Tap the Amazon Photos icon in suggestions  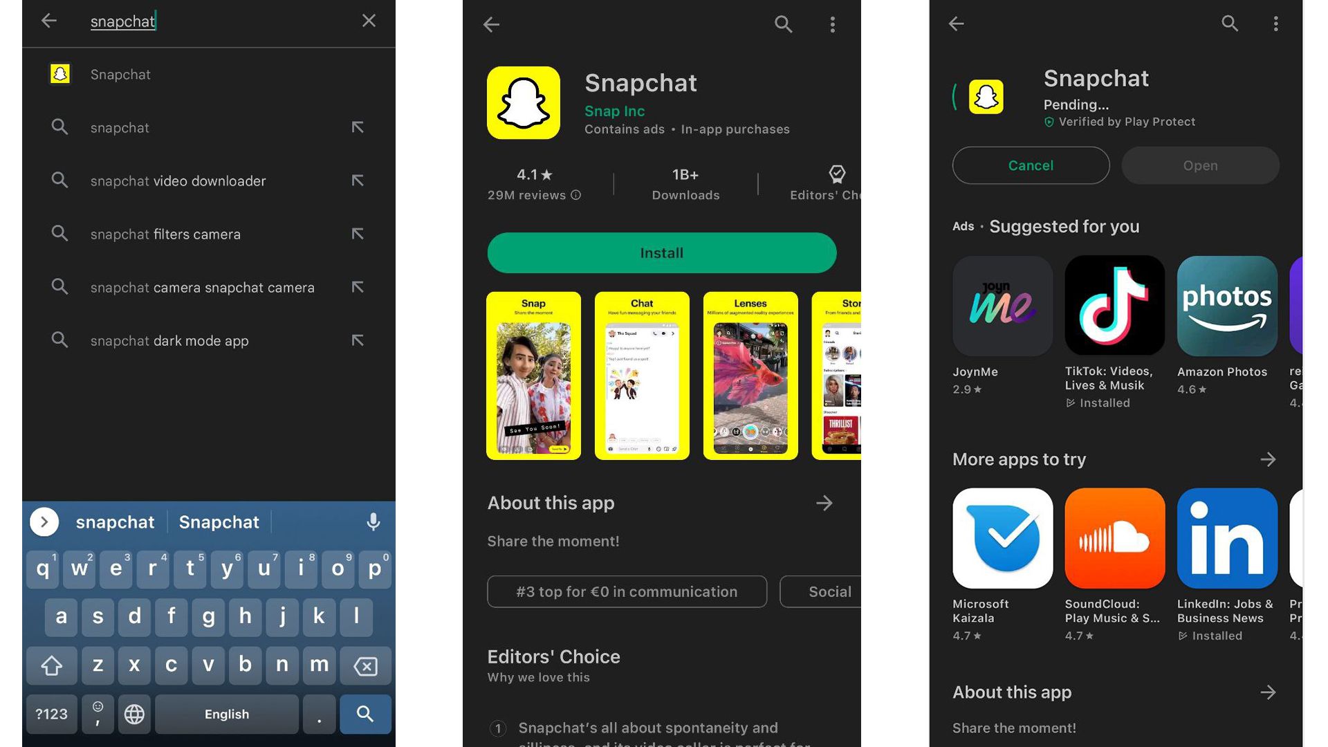click(1226, 304)
